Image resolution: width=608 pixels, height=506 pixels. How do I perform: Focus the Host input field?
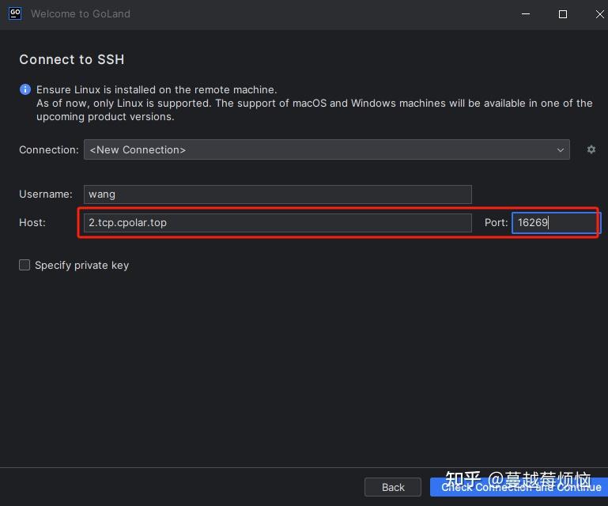278,223
